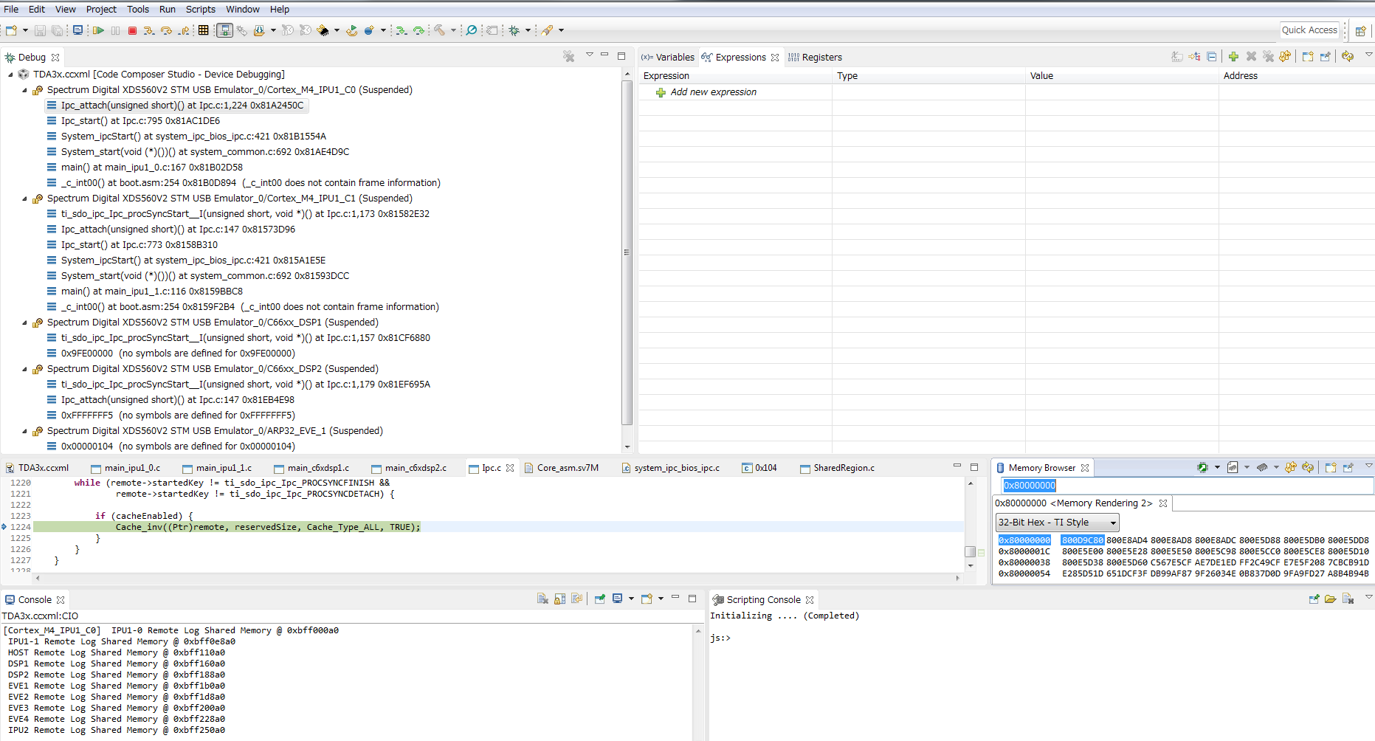Toggle the Collapse All option in Expressions view

(1211, 56)
